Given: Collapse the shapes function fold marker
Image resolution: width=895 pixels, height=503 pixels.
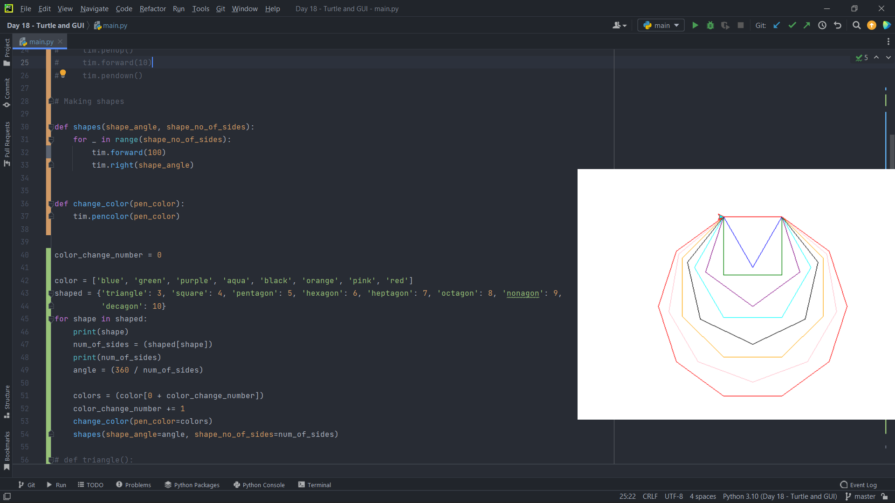Looking at the screenshot, I should pos(51,127).
